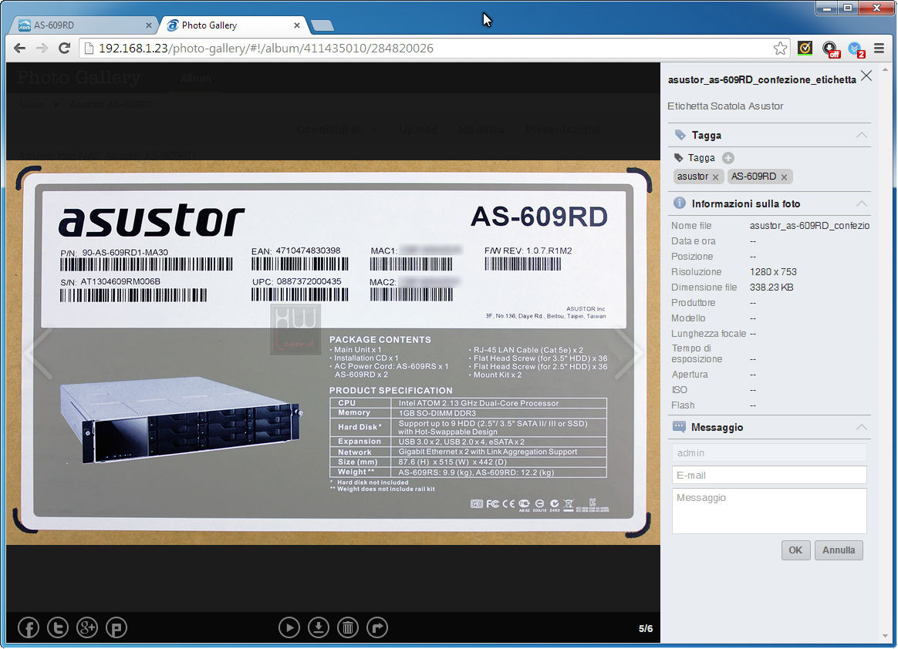Delete the photo using the trash icon
The height and width of the screenshot is (649, 898).
[x=348, y=628]
